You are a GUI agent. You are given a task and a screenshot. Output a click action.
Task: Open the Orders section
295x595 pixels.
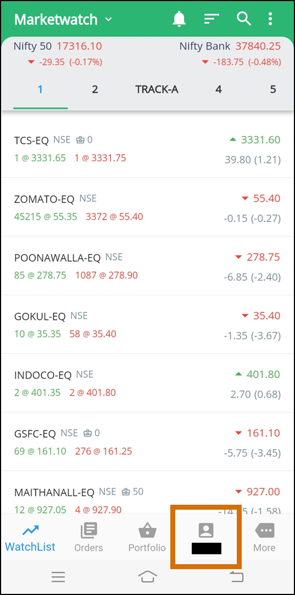[88, 537]
